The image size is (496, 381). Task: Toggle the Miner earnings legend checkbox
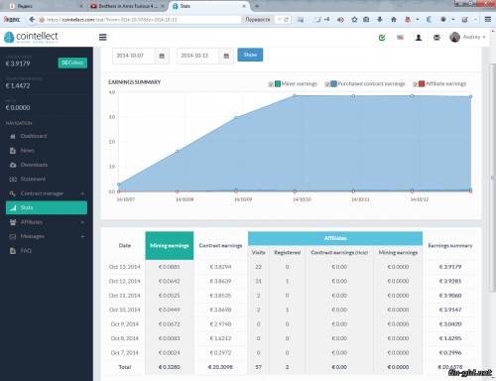tap(271, 84)
